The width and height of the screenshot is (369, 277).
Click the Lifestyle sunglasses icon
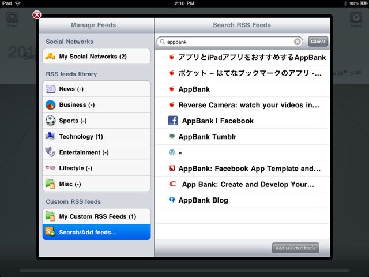click(50, 168)
